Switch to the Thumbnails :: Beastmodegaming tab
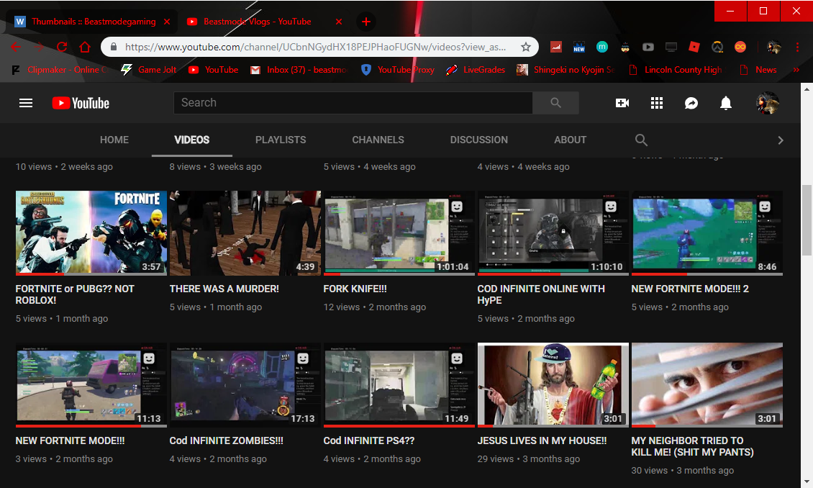 94,22
